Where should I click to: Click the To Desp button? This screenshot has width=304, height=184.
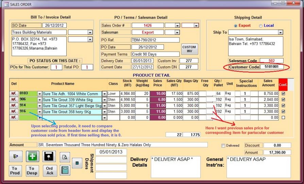click(32, 171)
